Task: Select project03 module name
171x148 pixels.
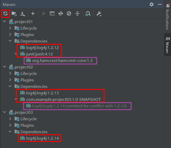Action: pos(24,112)
